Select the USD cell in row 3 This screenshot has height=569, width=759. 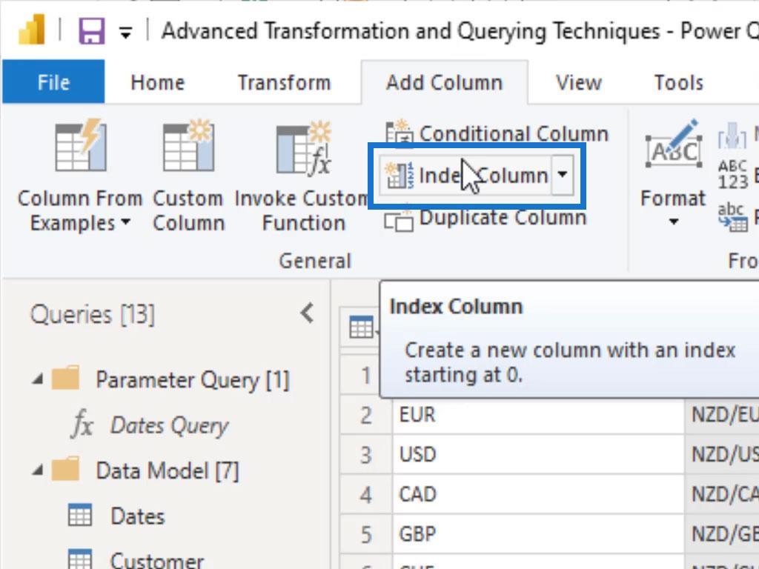538,455
